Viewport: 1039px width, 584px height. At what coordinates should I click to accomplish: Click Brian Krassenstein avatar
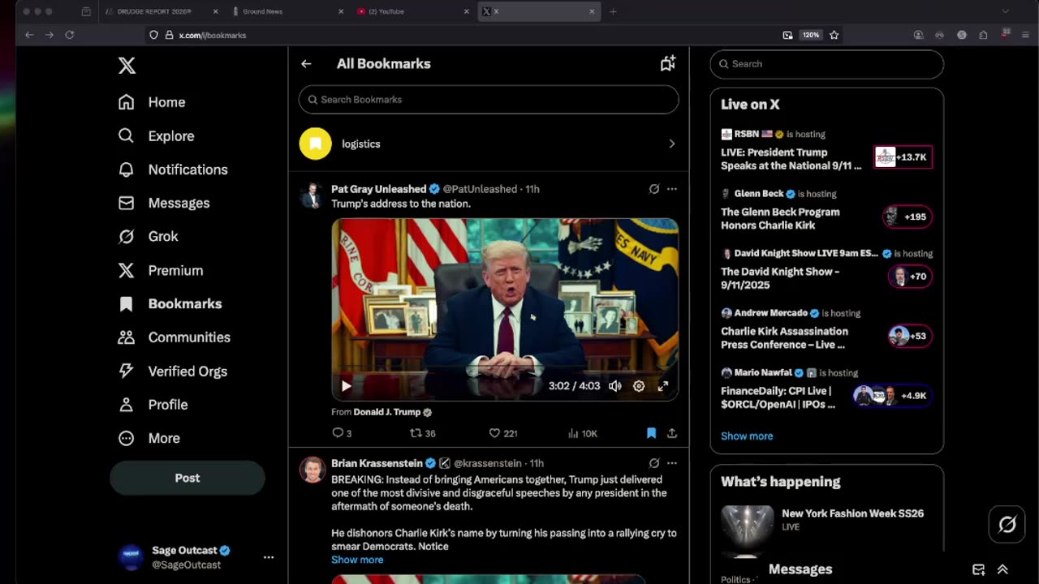[x=313, y=470]
